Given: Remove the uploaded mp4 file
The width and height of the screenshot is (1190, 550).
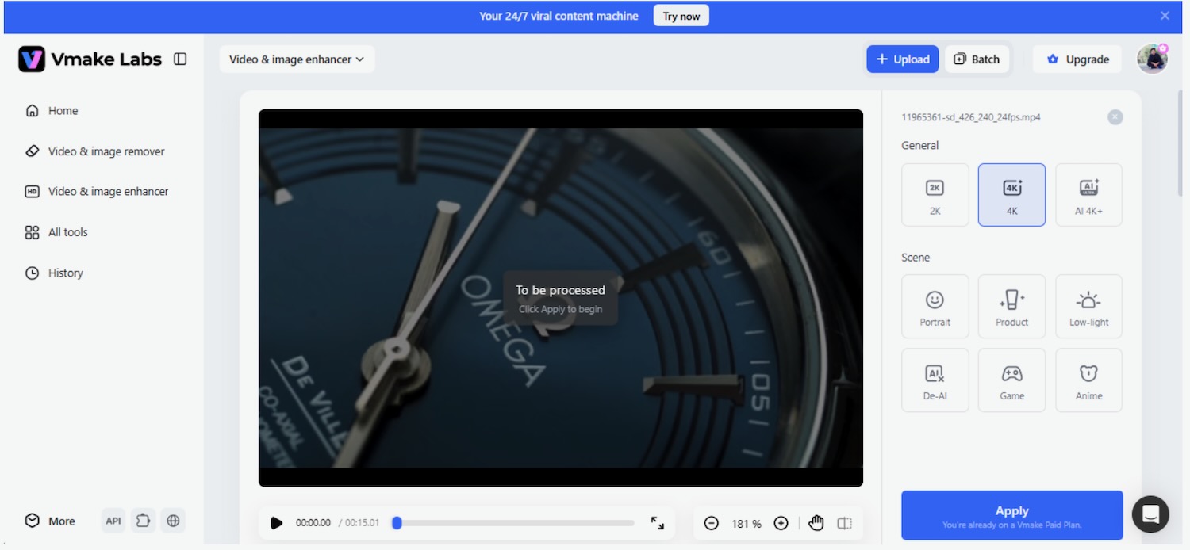Looking at the screenshot, I should (x=1115, y=117).
